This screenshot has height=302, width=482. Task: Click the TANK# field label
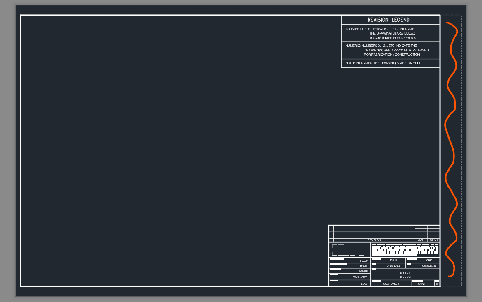click(x=364, y=271)
